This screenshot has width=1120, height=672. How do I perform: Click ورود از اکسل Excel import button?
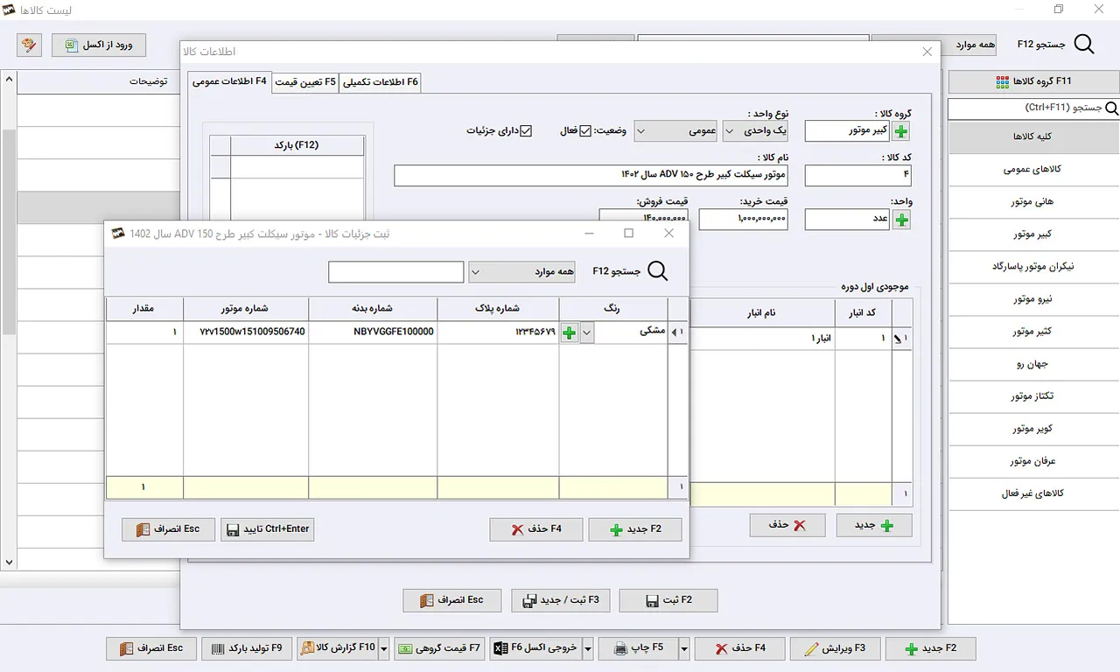pos(99,45)
